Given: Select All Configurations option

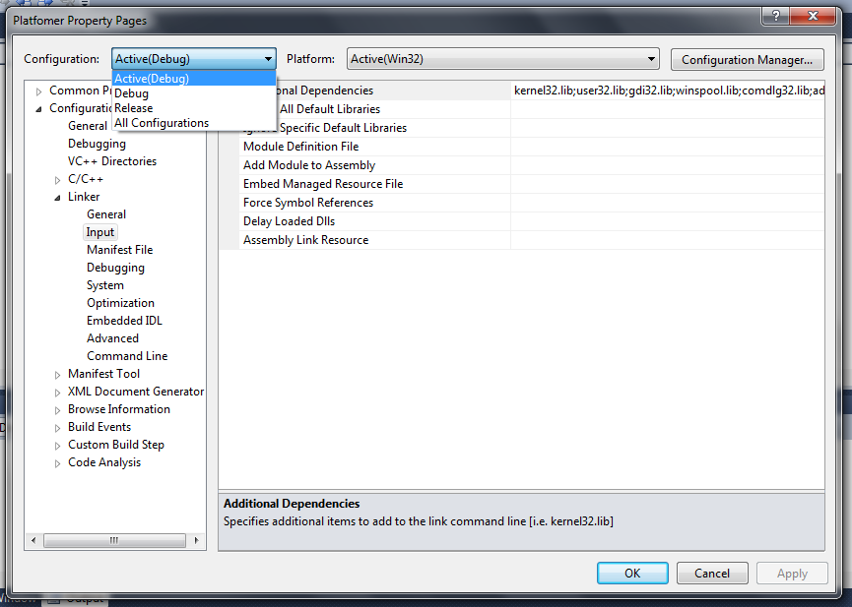Looking at the screenshot, I should coord(162,123).
